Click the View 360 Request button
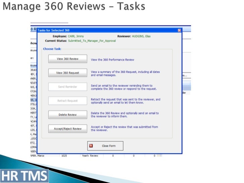This screenshot has height=183, width=244. pyautogui.click(x=68, y=73)
